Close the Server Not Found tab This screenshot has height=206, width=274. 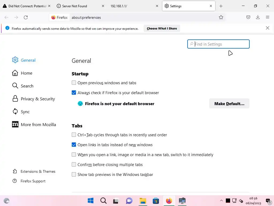pos(103,6)
